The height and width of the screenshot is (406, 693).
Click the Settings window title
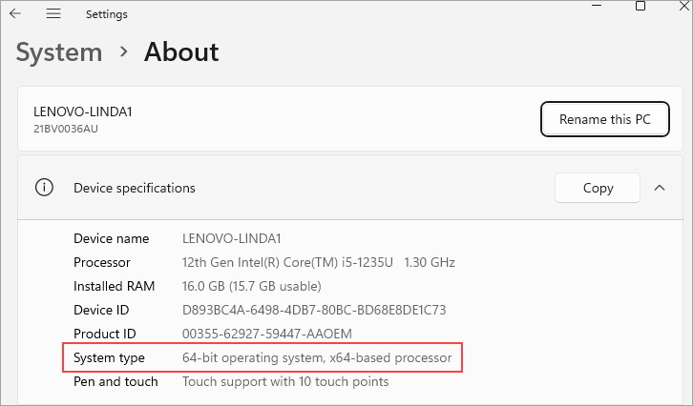point(106,14)
